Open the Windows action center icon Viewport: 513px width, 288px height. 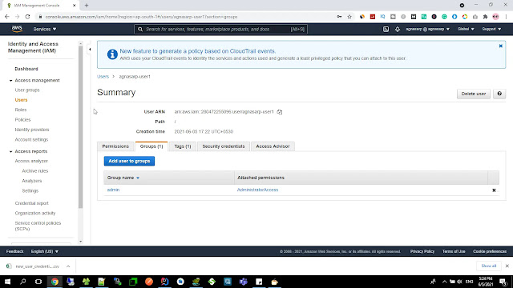tap(503, 282)
